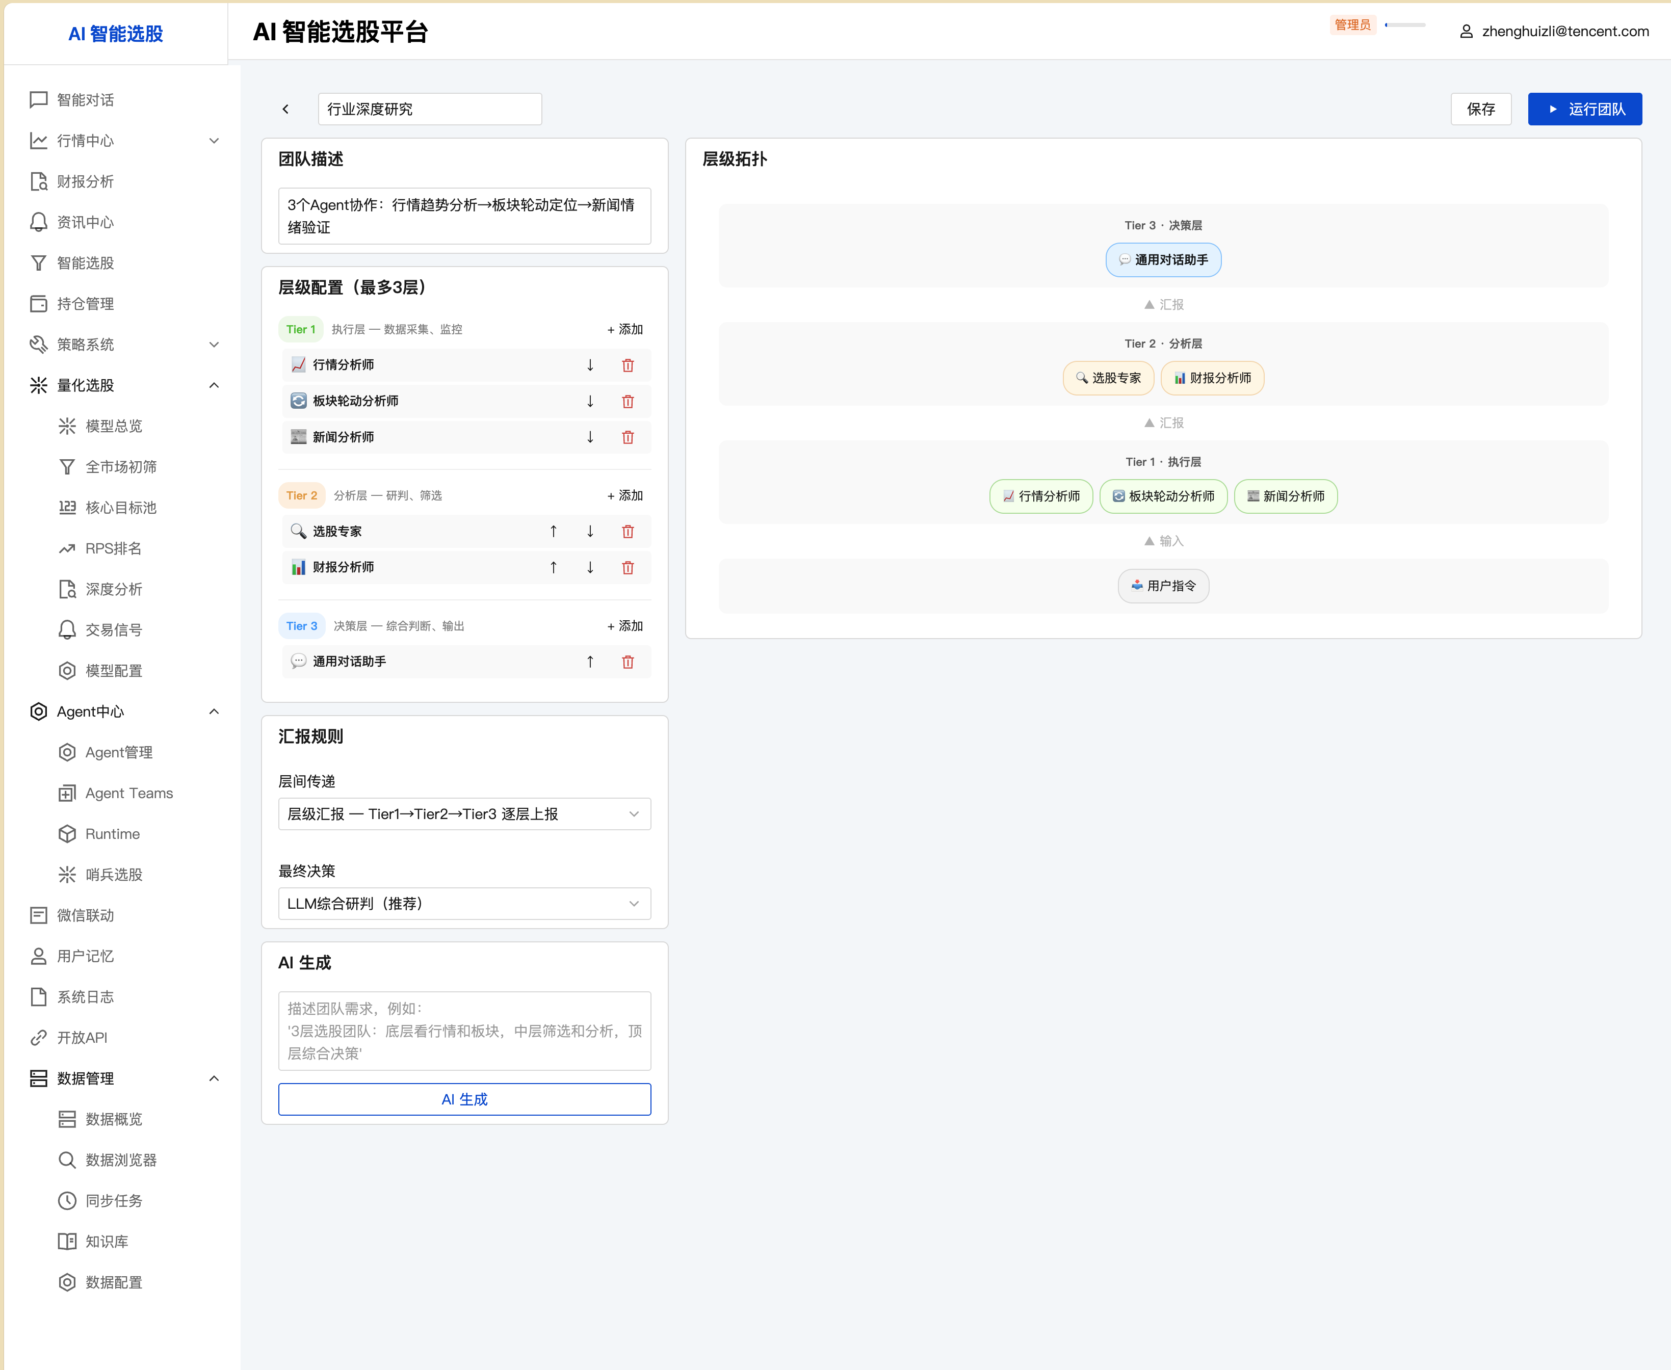Image resolution: width=1671 pixels, height=1370 pixels.
Task: Open the 最终决策 dropdown
Action: 464,904
